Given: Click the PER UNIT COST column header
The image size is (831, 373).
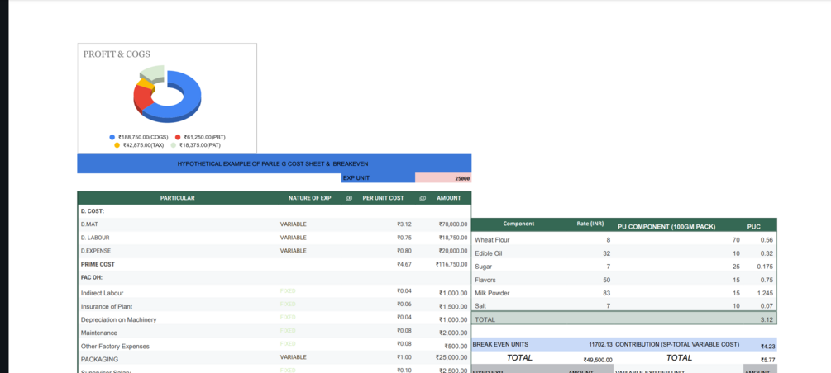Looking at the screenshot, I should [383, 198].
